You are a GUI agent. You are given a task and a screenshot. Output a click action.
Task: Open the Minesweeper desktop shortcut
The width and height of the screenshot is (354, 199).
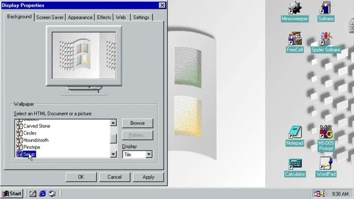(295, 11)
